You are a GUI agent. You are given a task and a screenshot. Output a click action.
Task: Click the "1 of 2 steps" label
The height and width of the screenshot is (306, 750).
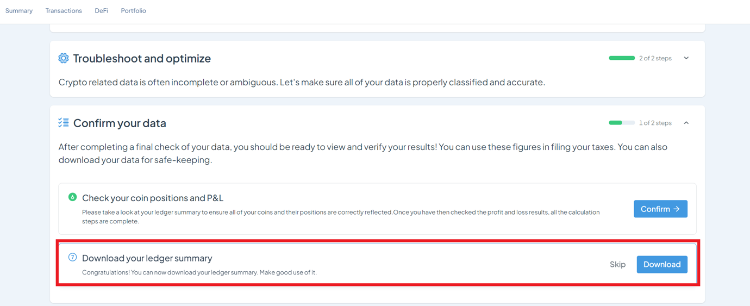(x=655, y=123)
